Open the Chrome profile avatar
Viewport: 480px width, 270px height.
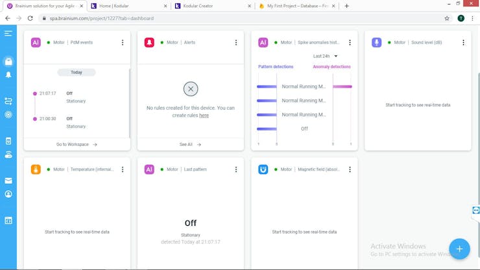coord(461,18)
